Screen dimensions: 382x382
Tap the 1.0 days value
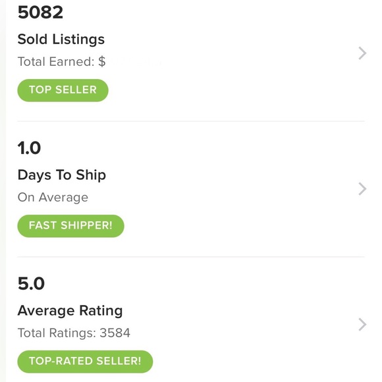coord(29,148)
